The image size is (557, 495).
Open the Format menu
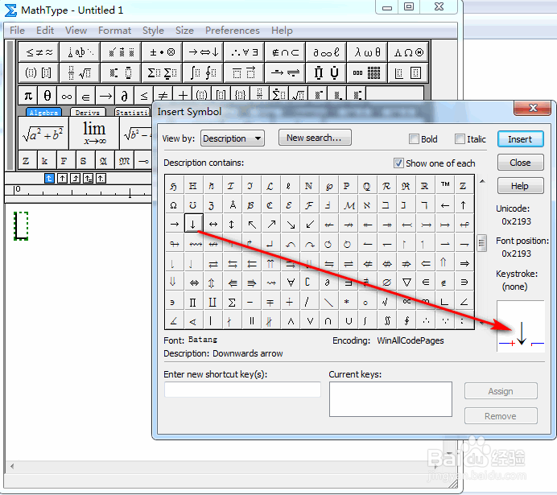pyautogui.click(x=115, y=31)
